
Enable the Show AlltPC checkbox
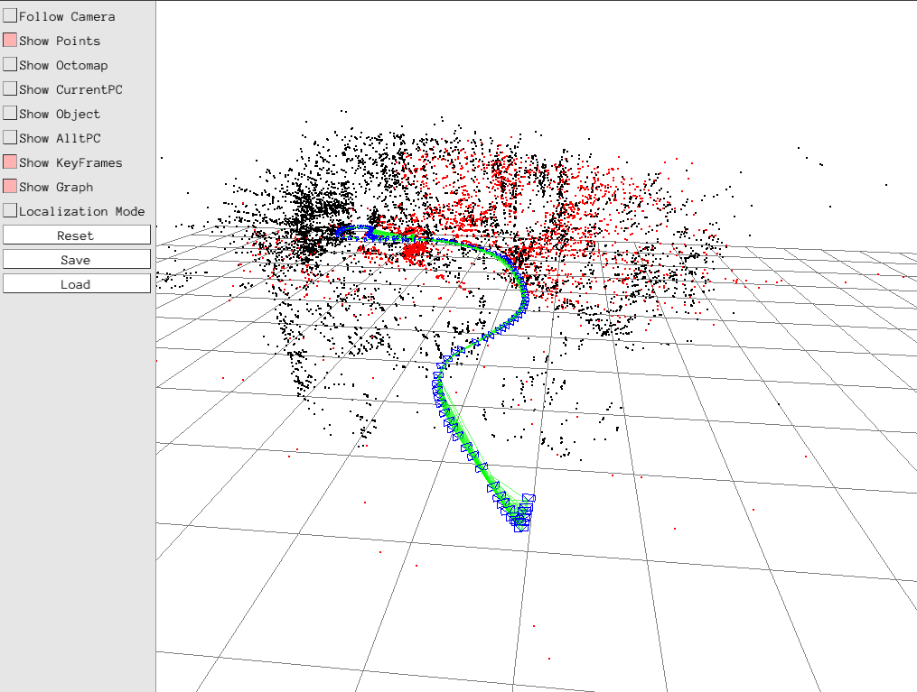click(10, 138)
